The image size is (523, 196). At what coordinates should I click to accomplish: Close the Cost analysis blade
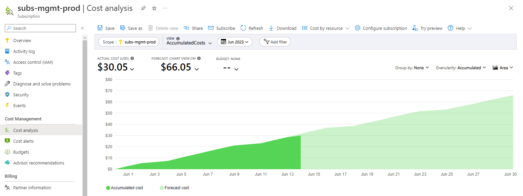tap(511, 8)
